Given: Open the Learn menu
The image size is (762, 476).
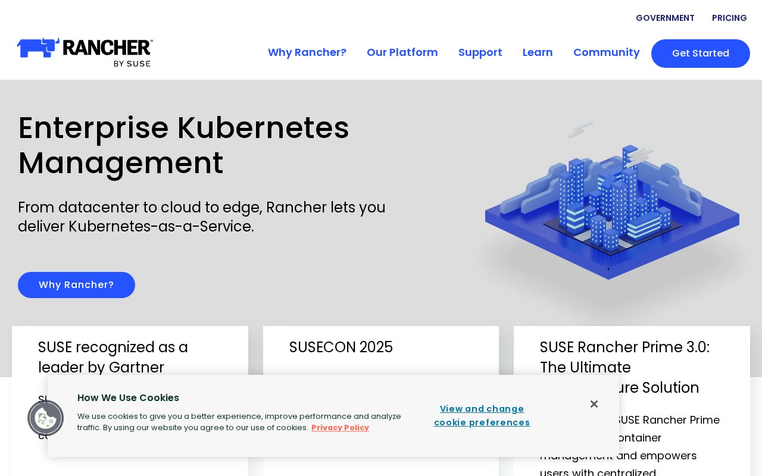Looking at the screenshot, I should [x=538, y=52].
